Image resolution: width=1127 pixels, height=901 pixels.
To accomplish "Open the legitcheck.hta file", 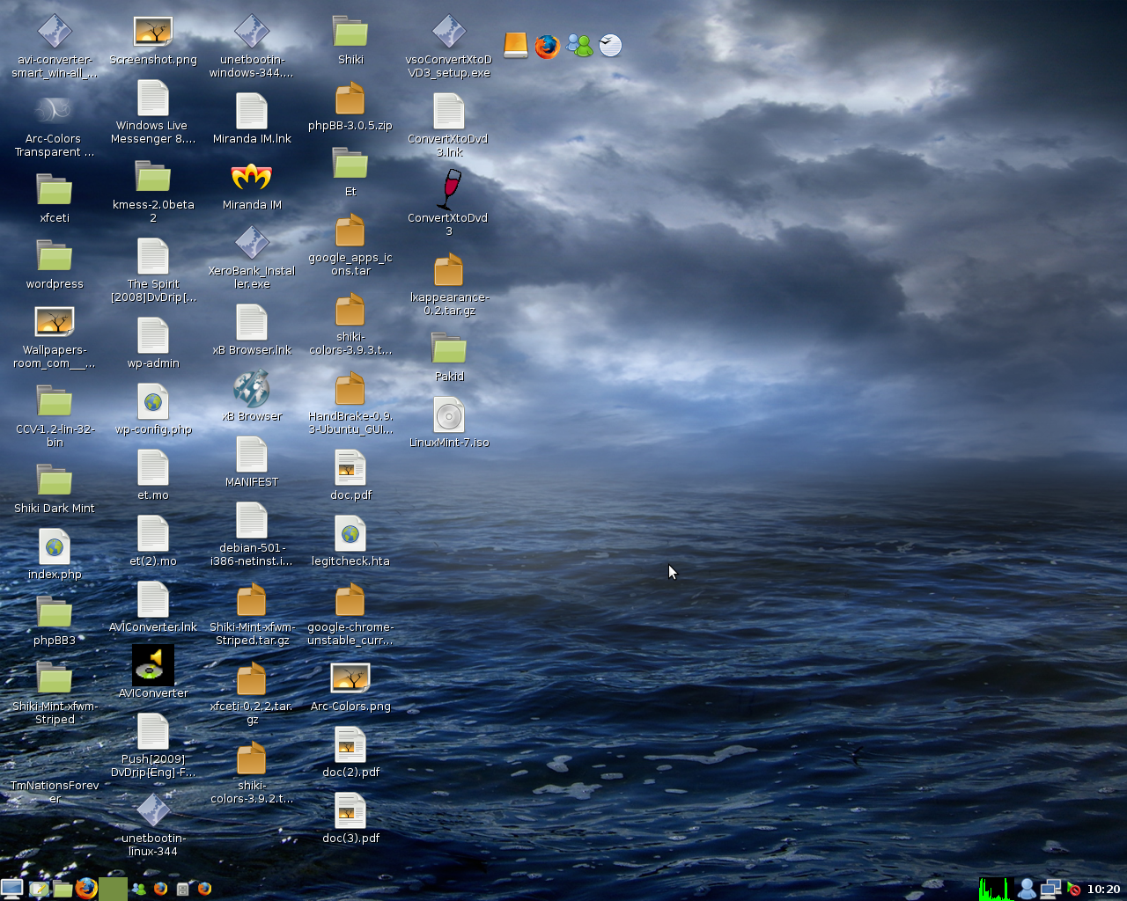I will (350, 533).
